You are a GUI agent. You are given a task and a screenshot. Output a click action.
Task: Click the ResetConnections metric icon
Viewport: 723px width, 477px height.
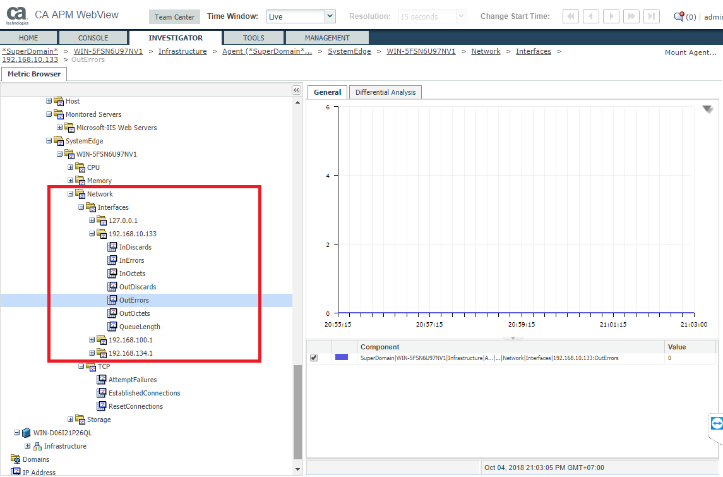coord(102,406)
